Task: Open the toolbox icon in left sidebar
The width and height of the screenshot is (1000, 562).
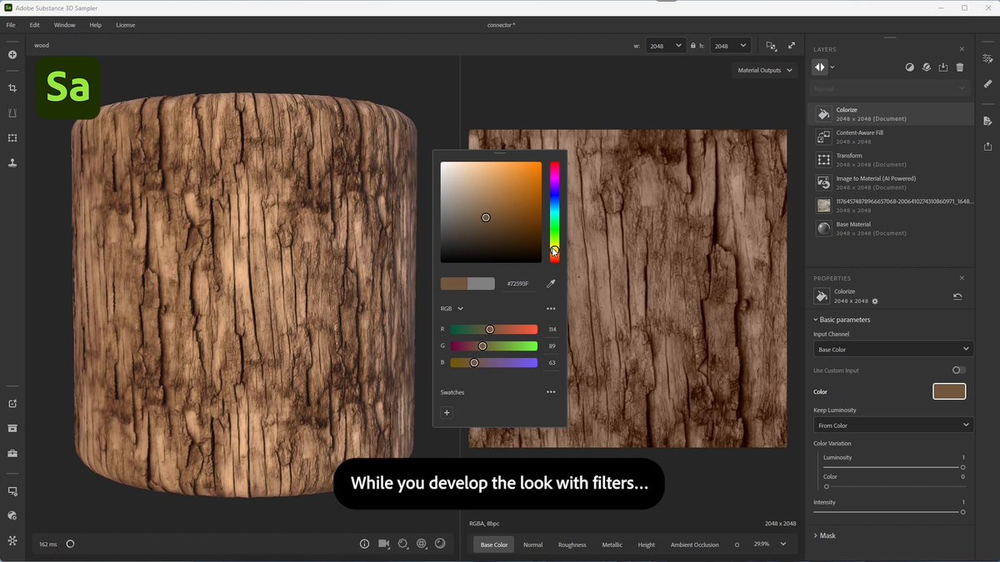Action: click(x=12, y=454)
